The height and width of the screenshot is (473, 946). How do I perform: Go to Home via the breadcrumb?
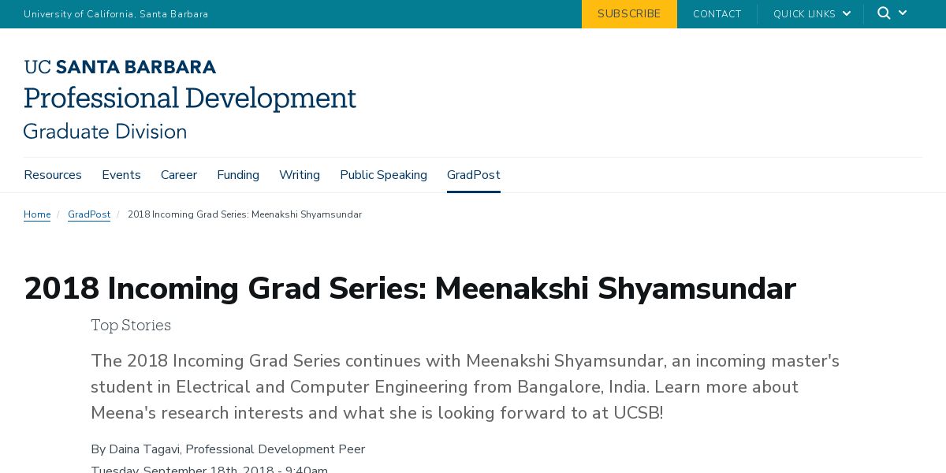pos(37,214)
